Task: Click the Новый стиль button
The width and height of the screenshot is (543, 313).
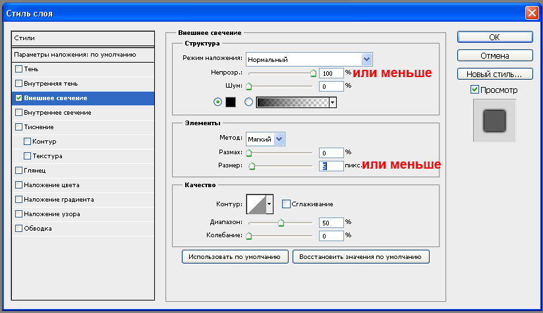Action: point(495,74)
